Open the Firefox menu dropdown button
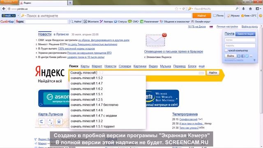Viewport: 263px width, 148px height. point(9,2)
